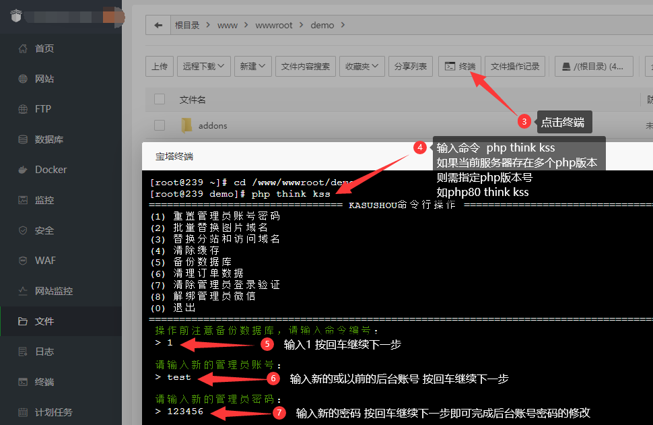Viewport: 653px width, 425px height.
Task: Click the folder icon beside 文件
Action: pos(23,321)
